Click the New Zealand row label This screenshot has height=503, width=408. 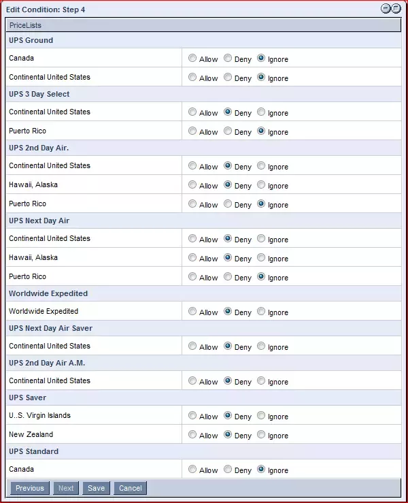click(x=31, y=434)
